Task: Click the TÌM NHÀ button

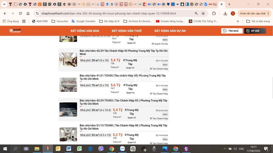Action: click(x=232, y=31)
